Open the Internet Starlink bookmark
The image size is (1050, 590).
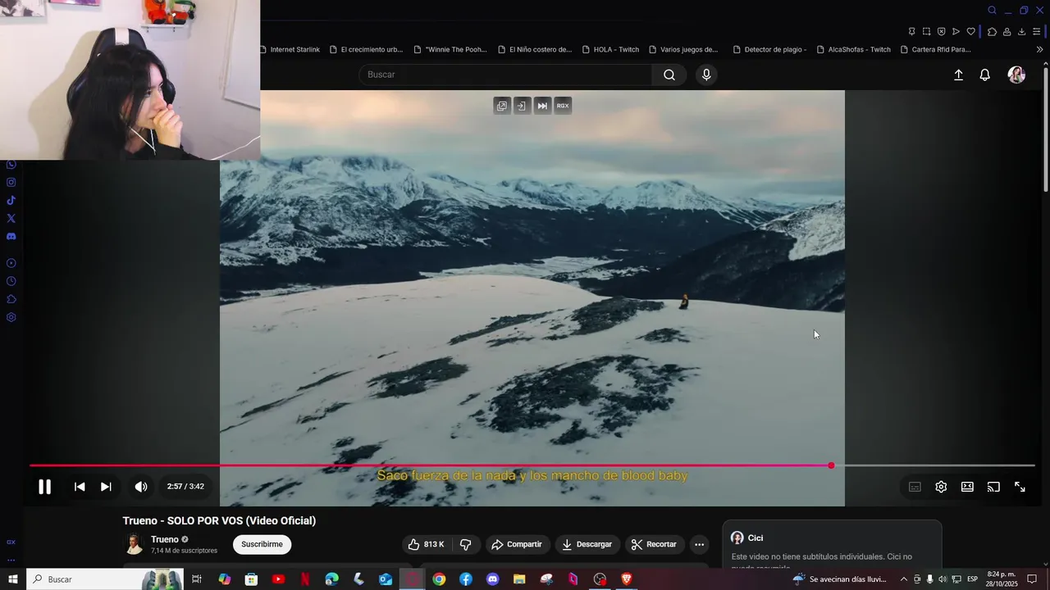tap(290, 49)
